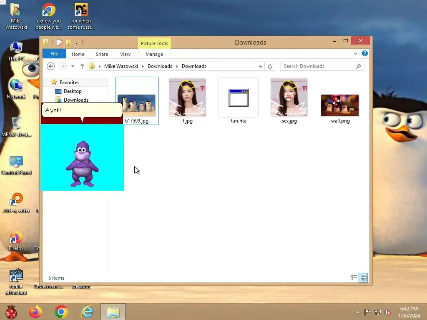
Task: Select the sex.jpg image thumbnail
Action: [x=289, y=97]
